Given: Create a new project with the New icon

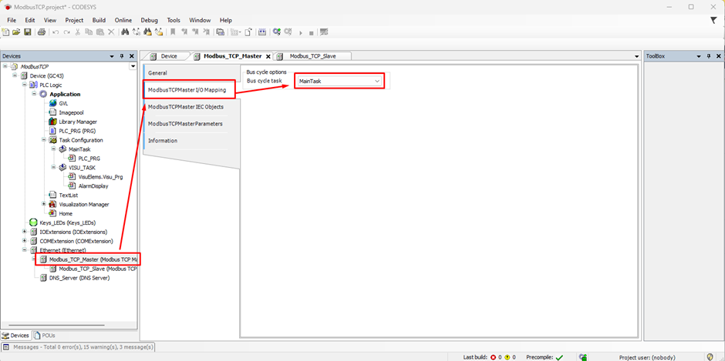Looking at the screenshot, I should tap(5, 32).
